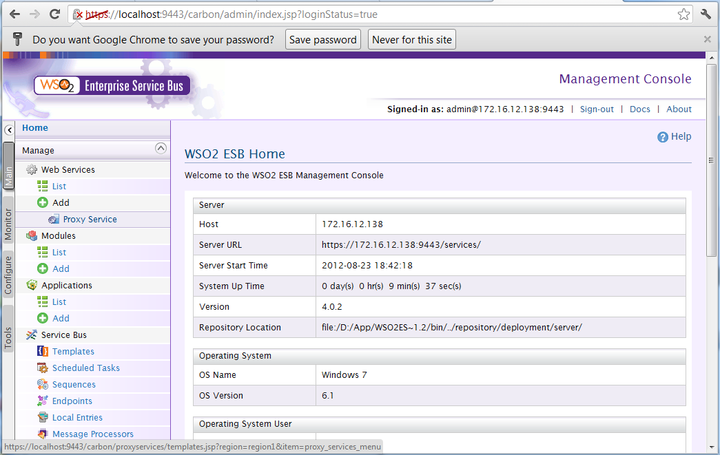
Task: Click the WSO2 Enterprise Service Bus logo
Action: pos(112,85)
